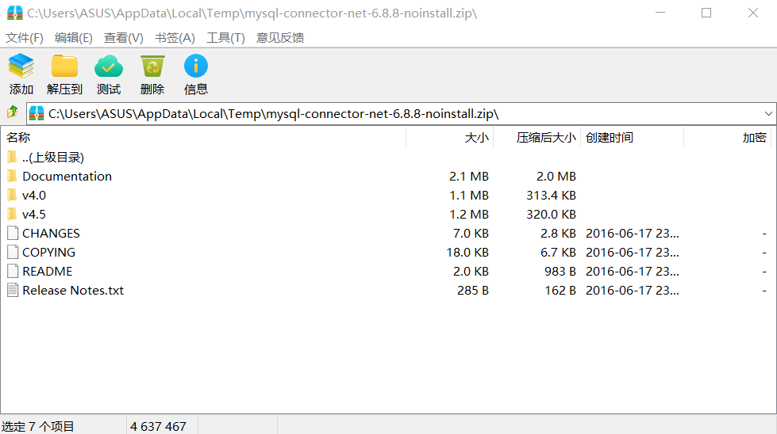The width and height of the screenshot is (777, 434).
Task: Click the 4 637 467 status bar value
Action: [x=158, y=426]
